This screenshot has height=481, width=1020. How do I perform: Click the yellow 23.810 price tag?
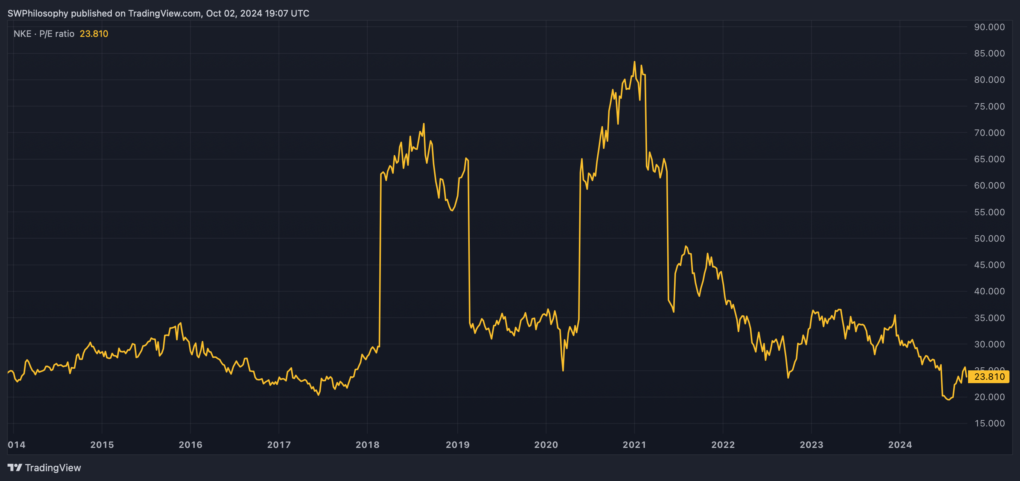pos(989,376)
